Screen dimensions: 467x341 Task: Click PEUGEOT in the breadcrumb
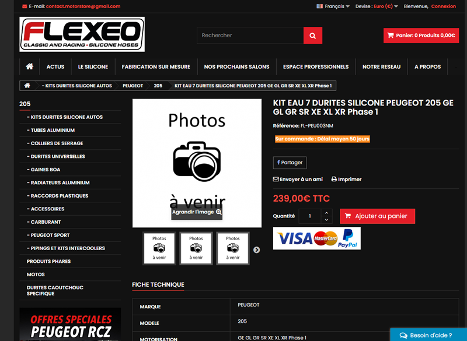tap(133, 86)
